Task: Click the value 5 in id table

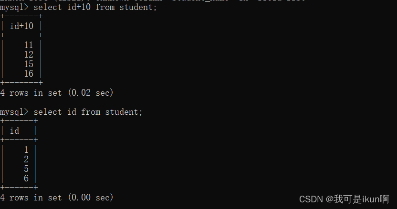Action: (26, 169)
